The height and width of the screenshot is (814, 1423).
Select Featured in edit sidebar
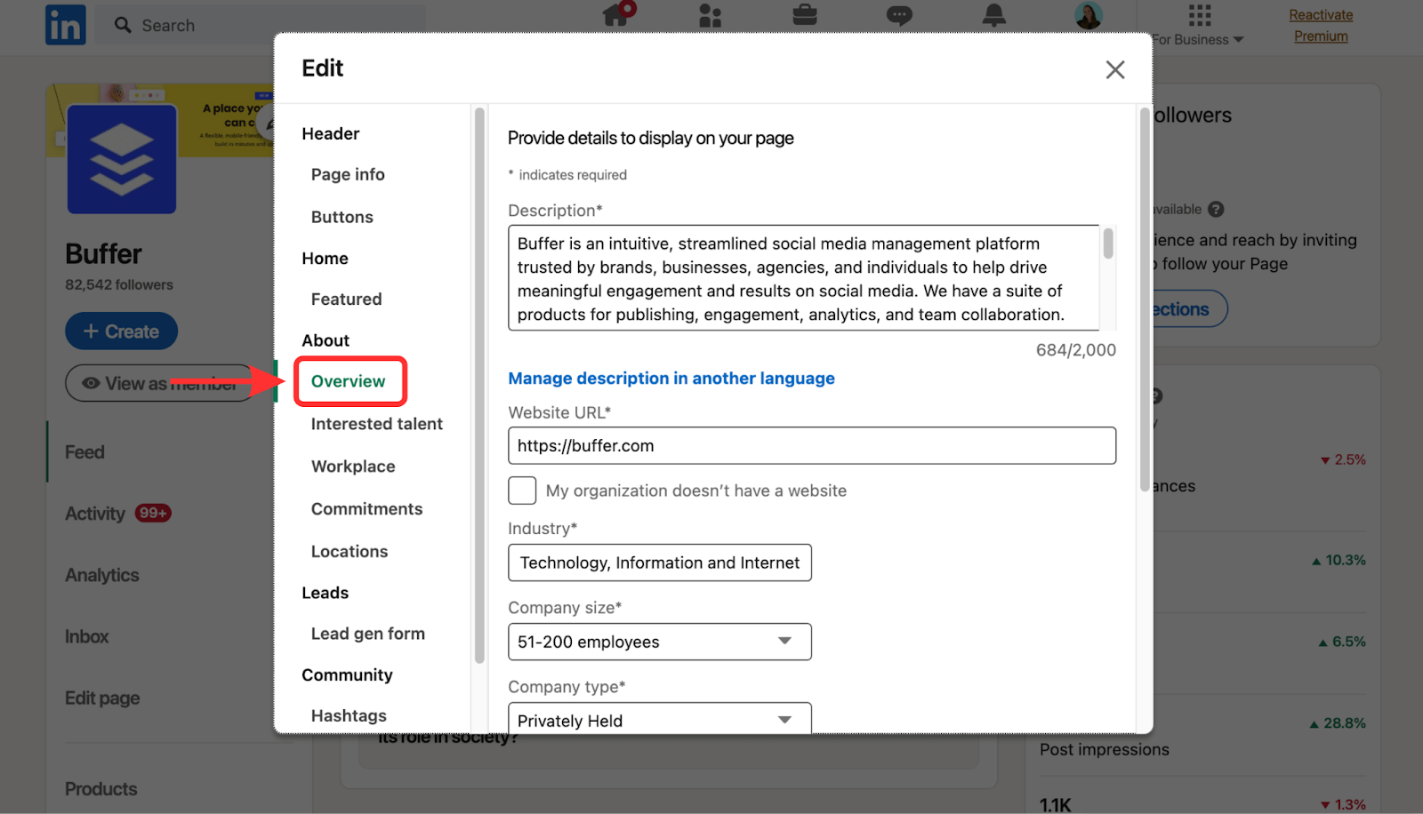(x=346, y=299)
